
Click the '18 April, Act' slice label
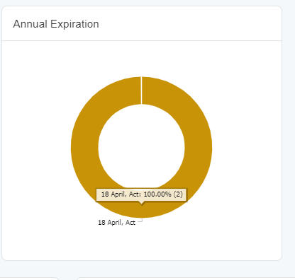(116, 223)
